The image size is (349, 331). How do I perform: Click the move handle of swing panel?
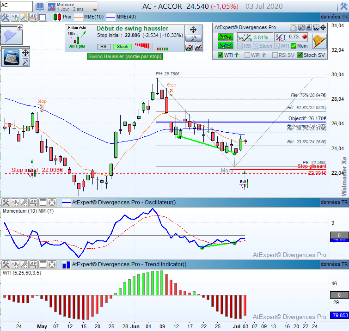pyautogui.click(x=193, y=30)
